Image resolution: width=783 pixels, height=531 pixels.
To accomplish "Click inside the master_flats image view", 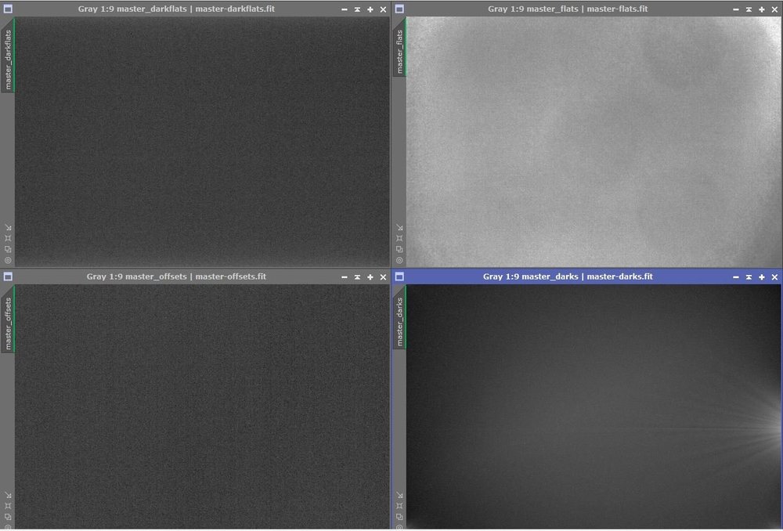I will 594,143.
